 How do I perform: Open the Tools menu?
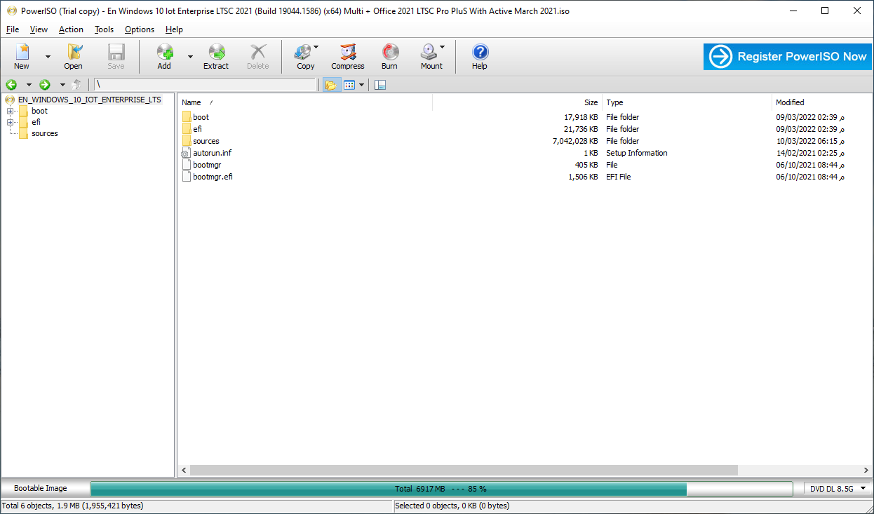click(104, 29)
